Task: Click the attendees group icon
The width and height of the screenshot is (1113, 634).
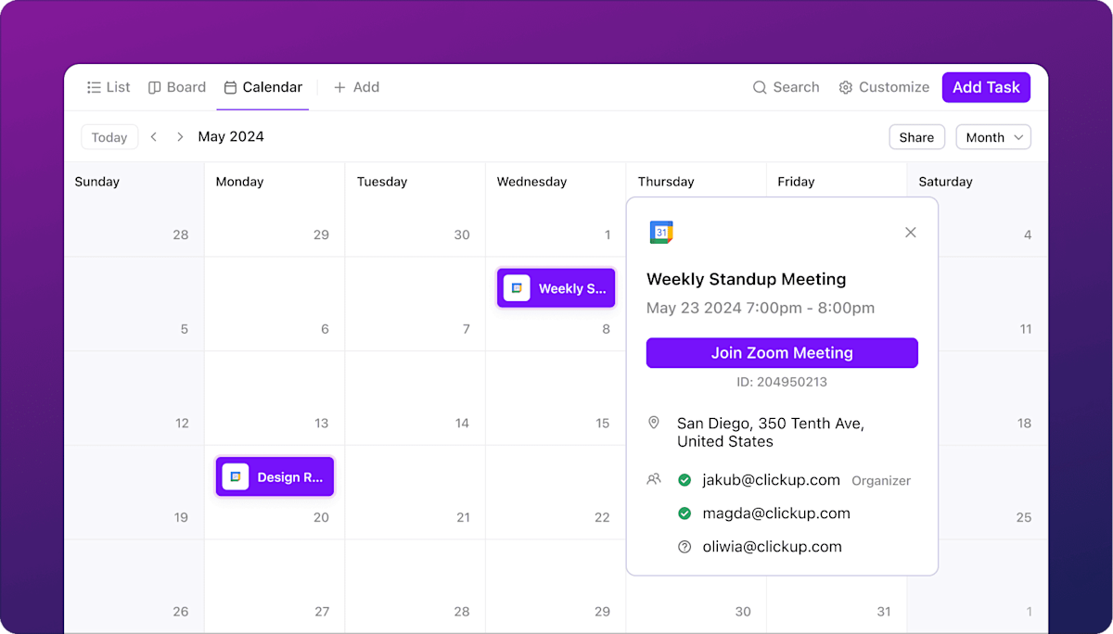Action: (654, 479)
